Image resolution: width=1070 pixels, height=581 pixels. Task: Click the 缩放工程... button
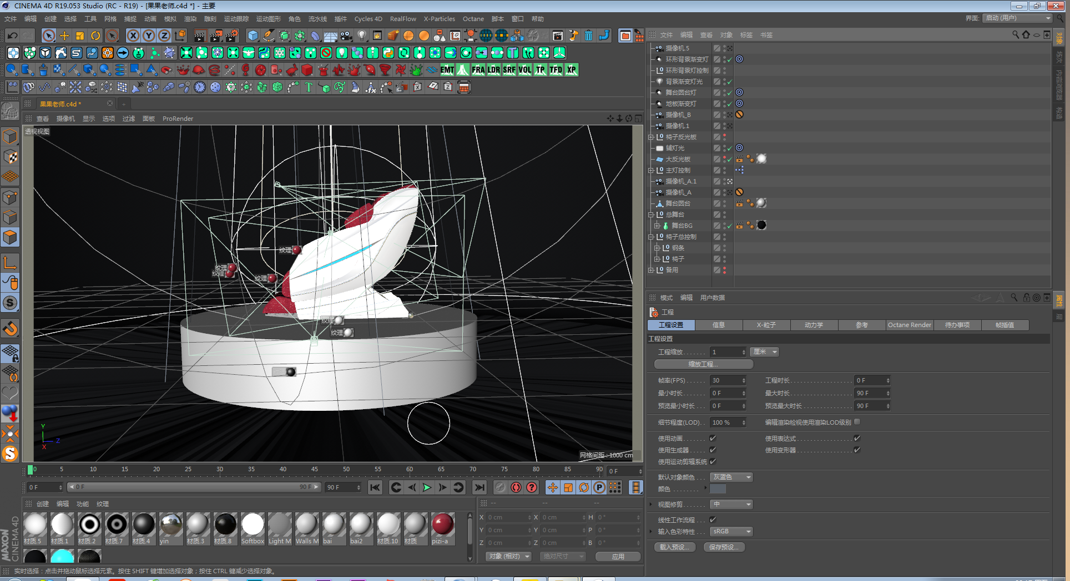click(703, 364)
